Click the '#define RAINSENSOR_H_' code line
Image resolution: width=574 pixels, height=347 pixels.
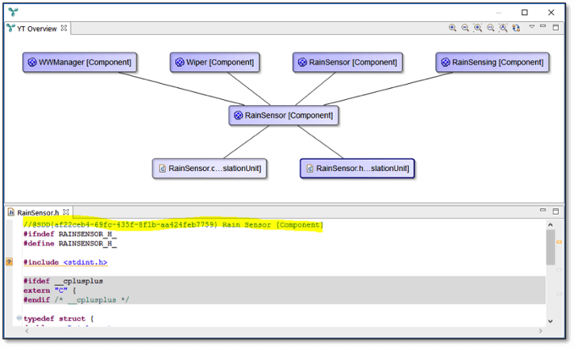pos(70,243)
